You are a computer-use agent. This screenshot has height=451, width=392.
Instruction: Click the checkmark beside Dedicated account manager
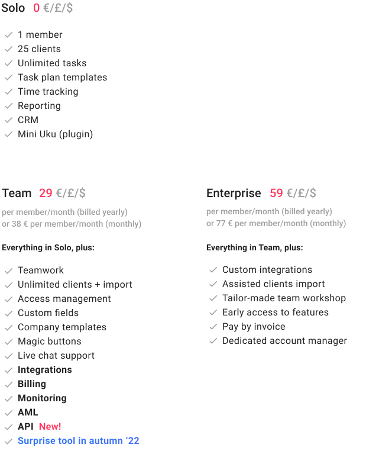(213, 341)
